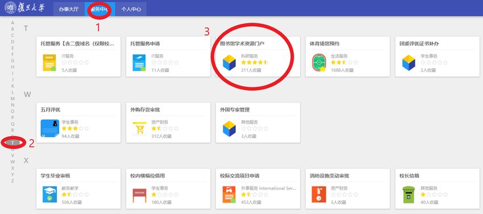Select the 托管服务申请 document icon
This screenshot has height=214, width=483.
tap(139, 63)
